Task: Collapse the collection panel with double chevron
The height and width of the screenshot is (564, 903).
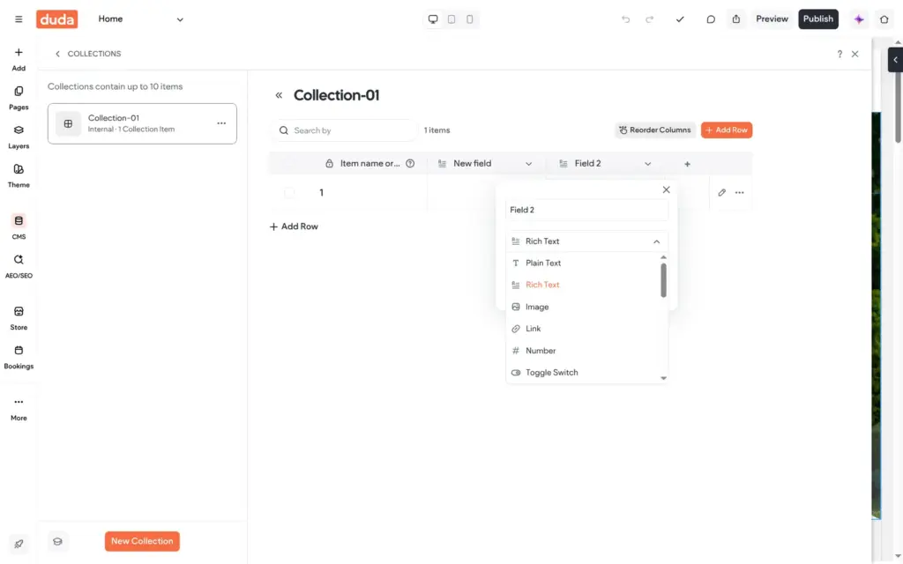Action: pos(279,95)
